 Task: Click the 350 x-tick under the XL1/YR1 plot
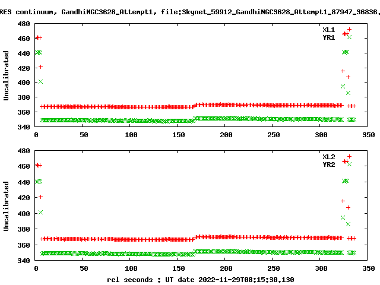click(368, 135)
